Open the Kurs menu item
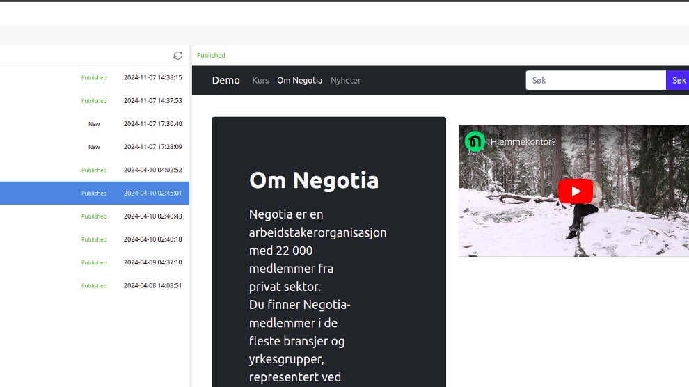Viewport: 689px width, 387px height. pyautogui.click(x=260, y=80)
